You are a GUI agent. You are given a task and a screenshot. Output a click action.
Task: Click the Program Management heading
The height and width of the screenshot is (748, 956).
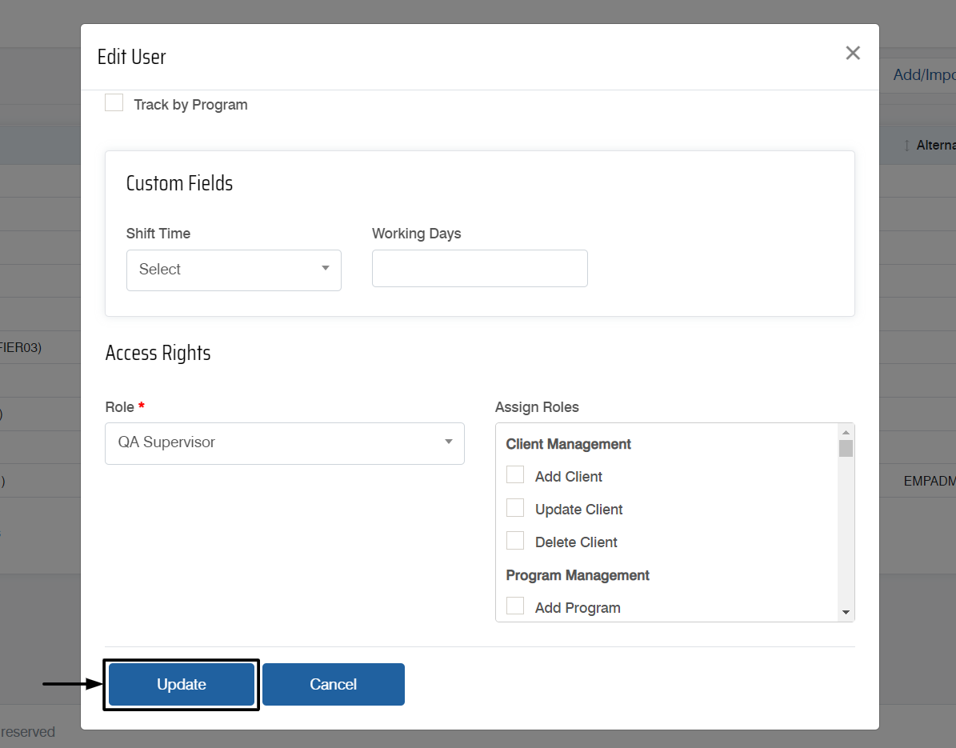coord(578,575)
